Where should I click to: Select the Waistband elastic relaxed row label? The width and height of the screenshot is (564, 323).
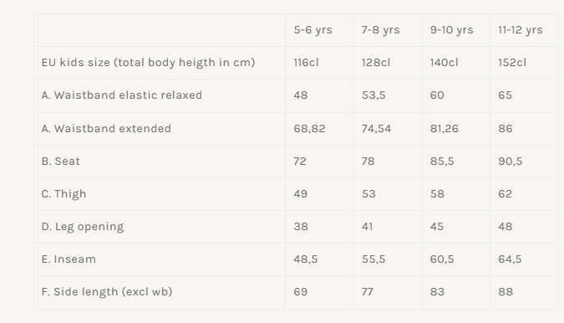click(x=122, y=95)
